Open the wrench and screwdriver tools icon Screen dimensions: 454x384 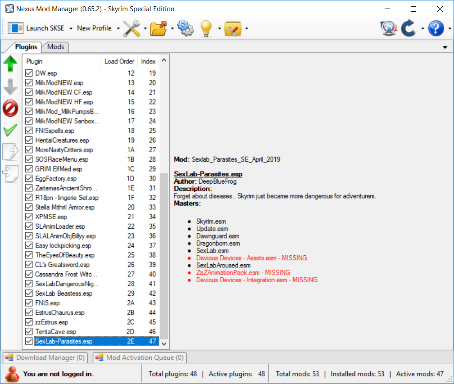(132, 28)
